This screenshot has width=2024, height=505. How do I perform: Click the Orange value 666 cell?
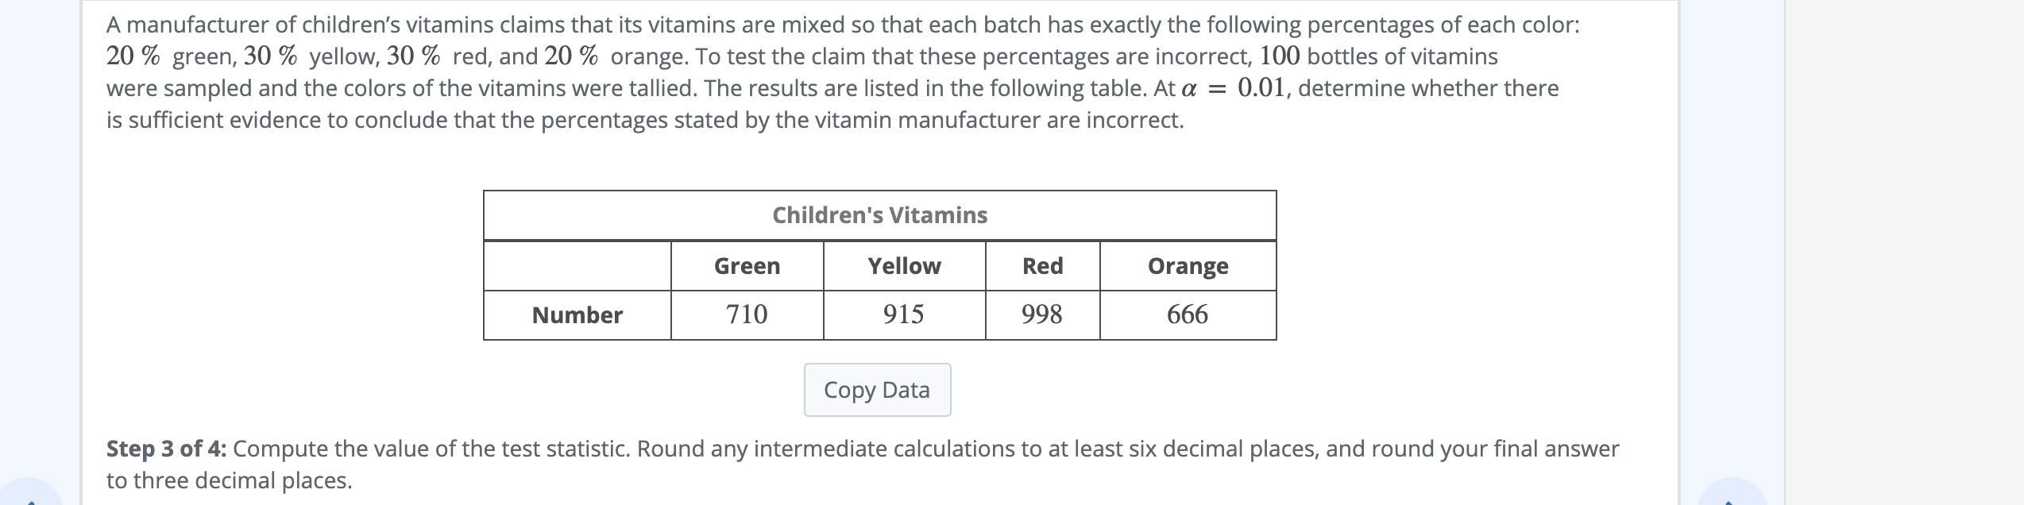1188,314
